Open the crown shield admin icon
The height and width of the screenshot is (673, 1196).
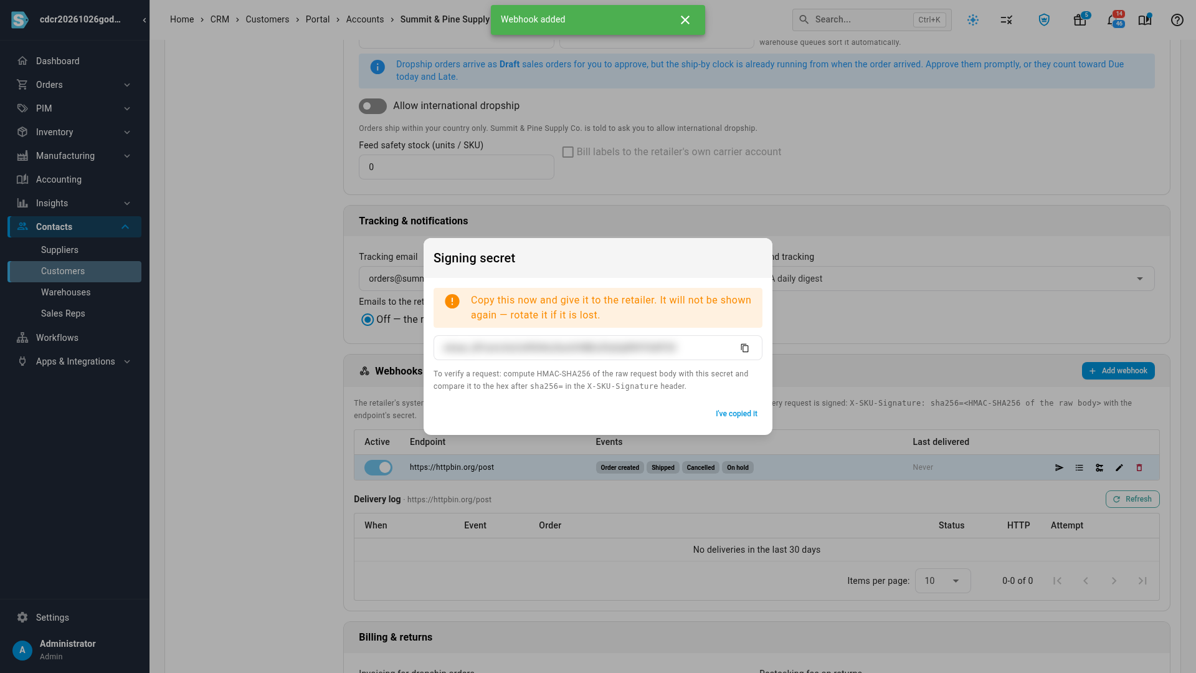pos(1044,20)
